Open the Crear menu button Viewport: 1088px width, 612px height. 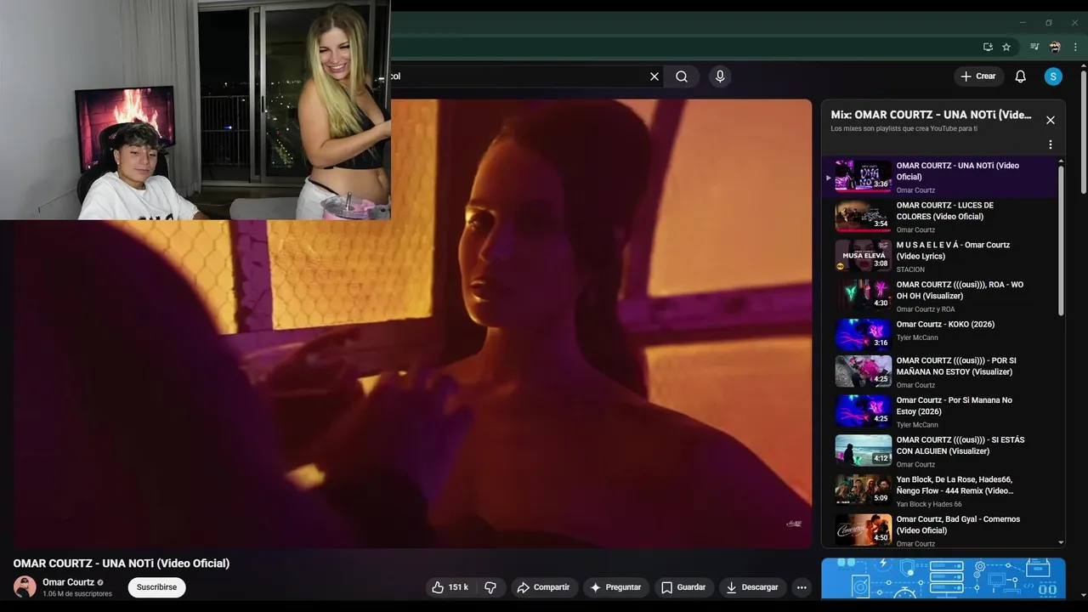click(978, 76)
